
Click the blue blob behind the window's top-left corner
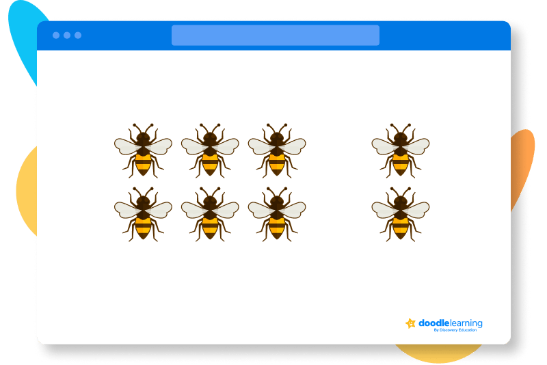pos(27,34)
